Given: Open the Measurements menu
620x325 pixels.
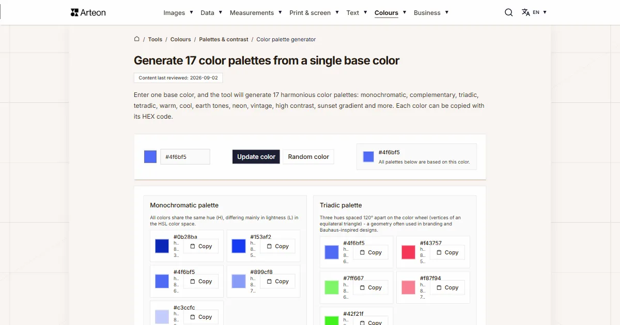Looking at the screenshot, I should tap(256, 12).
